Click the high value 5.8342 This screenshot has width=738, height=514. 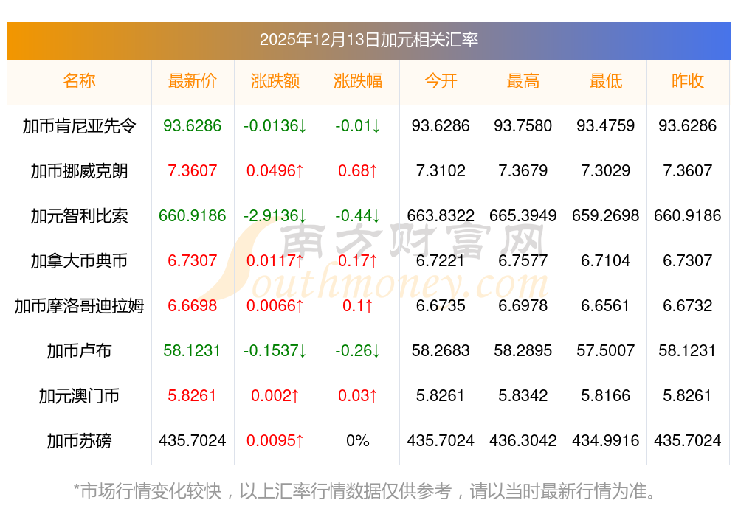523,396
